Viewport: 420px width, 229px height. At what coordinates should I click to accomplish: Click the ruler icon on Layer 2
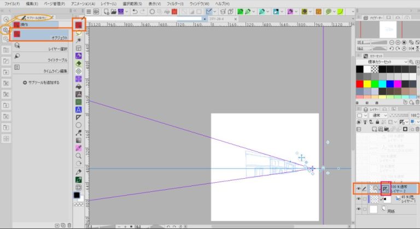pyautogui.click(x=386, y=188)
